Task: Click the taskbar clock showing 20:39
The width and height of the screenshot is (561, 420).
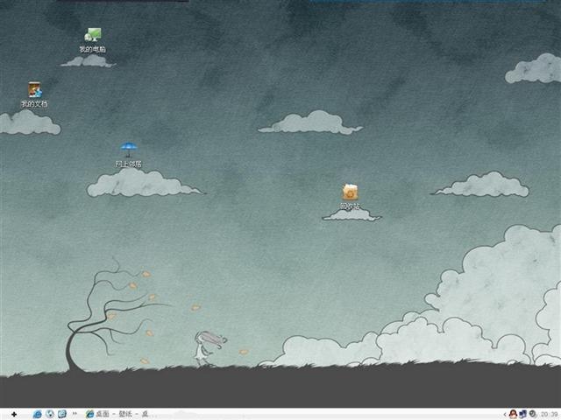Action: click(549, 414)
